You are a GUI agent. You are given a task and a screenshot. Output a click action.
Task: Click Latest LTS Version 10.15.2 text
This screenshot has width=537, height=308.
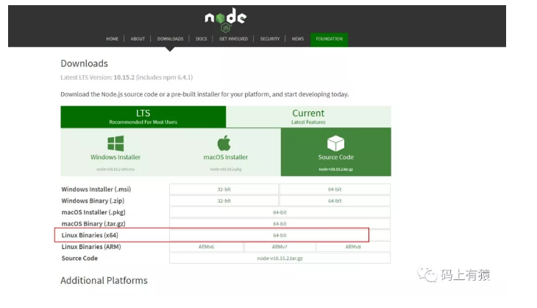127,77
